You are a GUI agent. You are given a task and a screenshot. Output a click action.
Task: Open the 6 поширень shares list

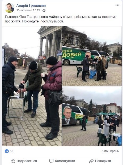click(x=110, y=151)
